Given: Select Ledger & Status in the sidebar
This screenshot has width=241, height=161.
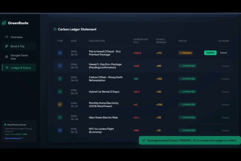Looking at the screenshot, I should point(19,68).
